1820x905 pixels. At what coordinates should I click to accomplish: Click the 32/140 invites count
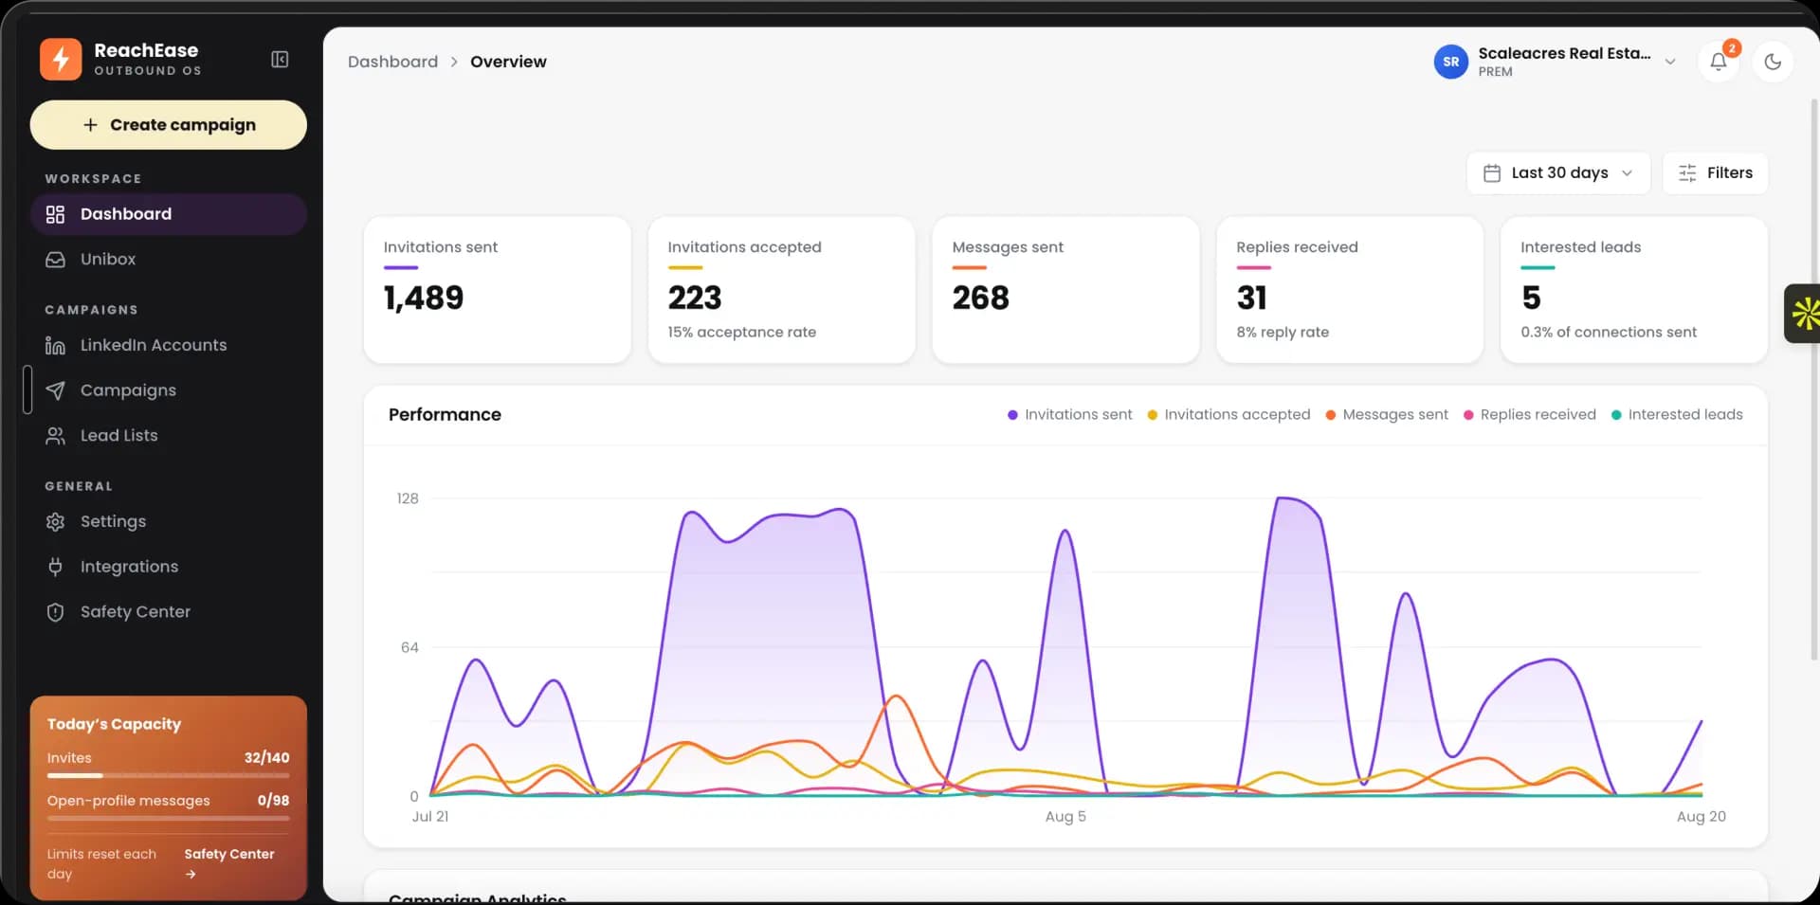[266, 758]
